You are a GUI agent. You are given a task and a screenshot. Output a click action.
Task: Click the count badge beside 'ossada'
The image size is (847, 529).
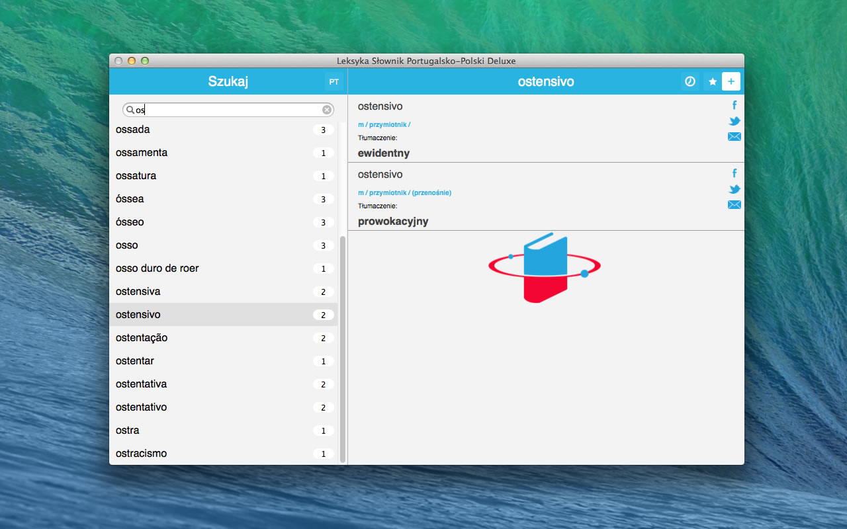coord(323,130)
